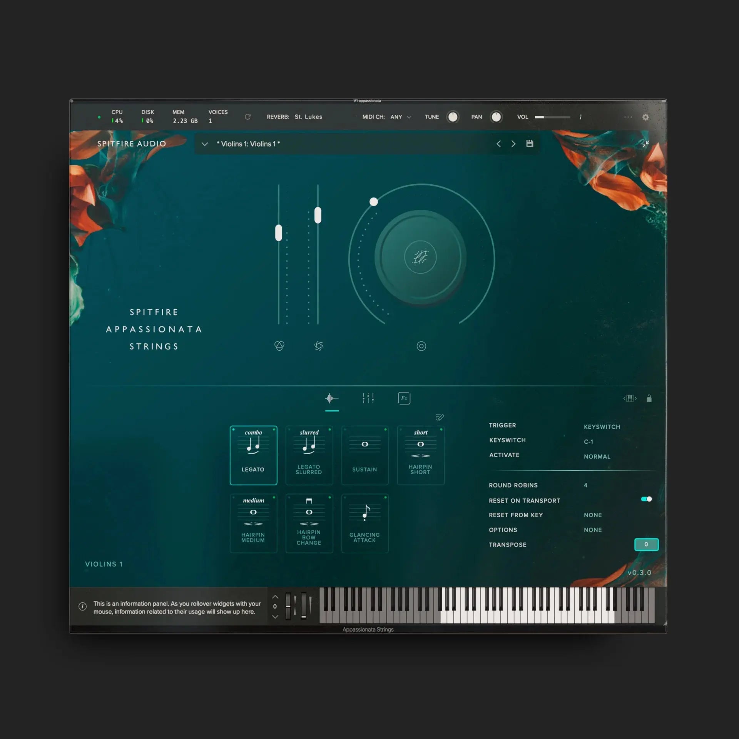Image resolution: width=739 pixels, height=739 pixels.
Task: Save the preset using the disk icon
Action: [530, 143]
